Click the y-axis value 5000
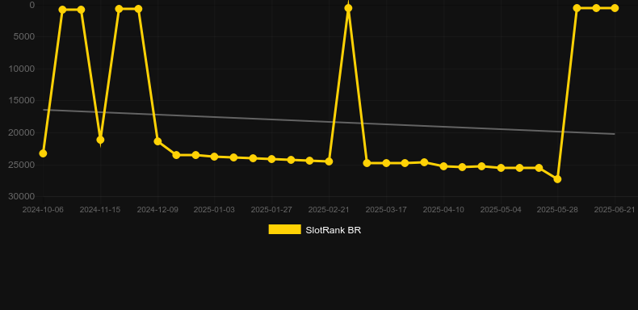This screenshot has height=310, width=638. pyautogui.click(x=25, y=36)
